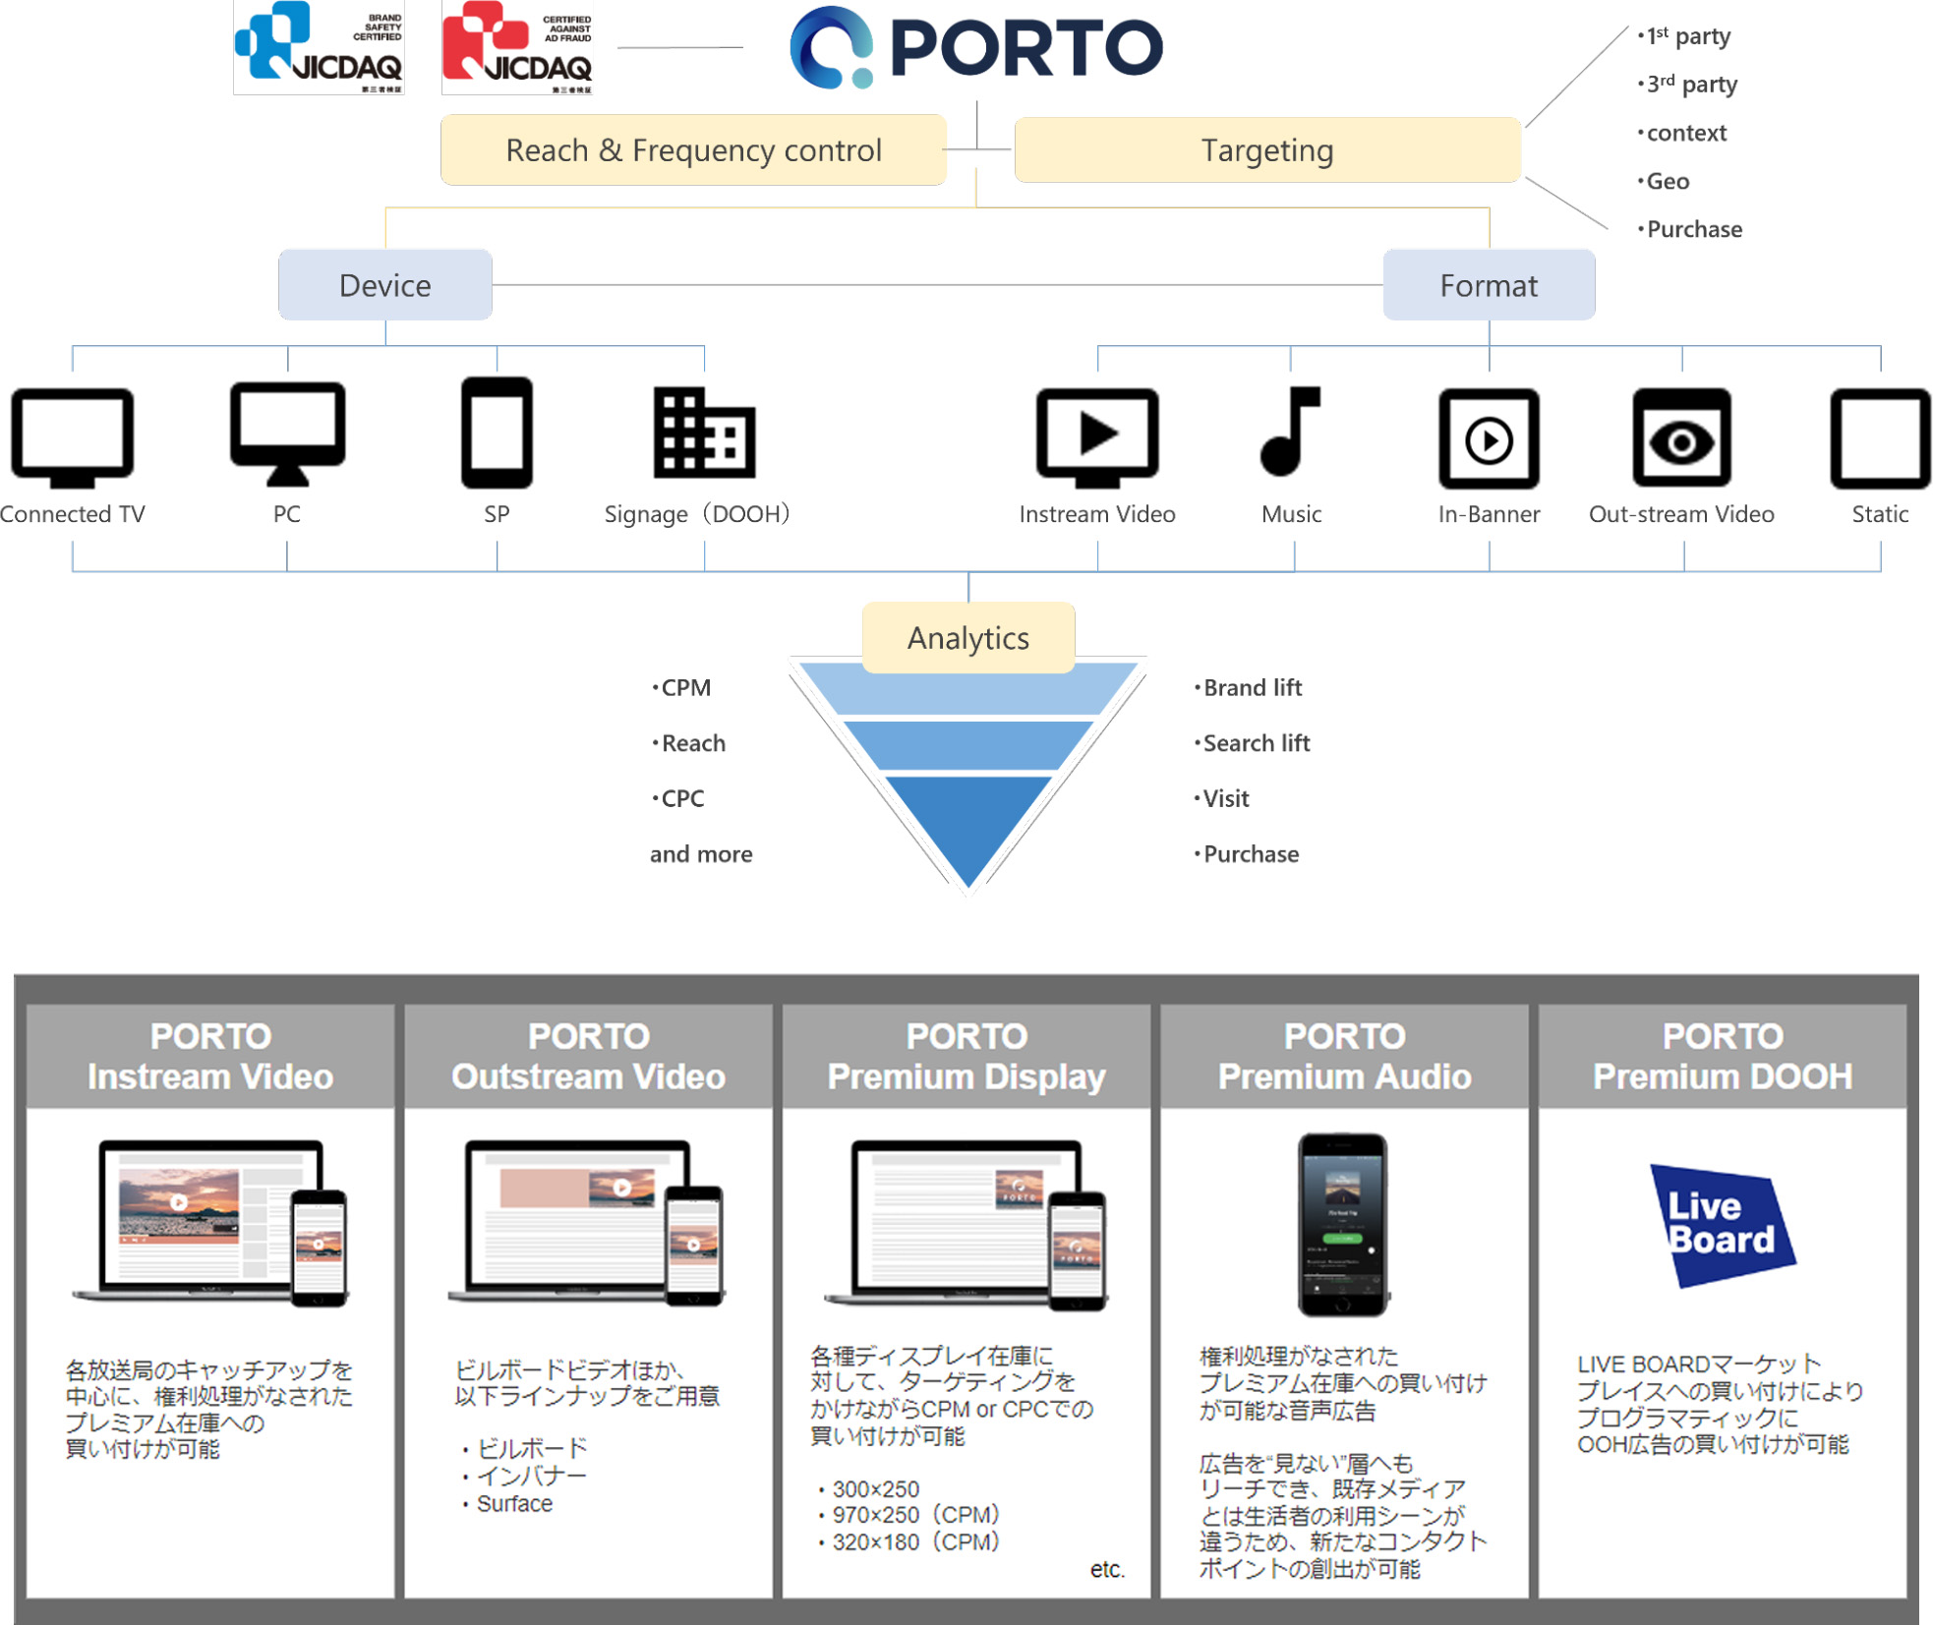Viewport: 1933px width, 1625px height.
Task: Select the Device category box
Action: [384, 285]
